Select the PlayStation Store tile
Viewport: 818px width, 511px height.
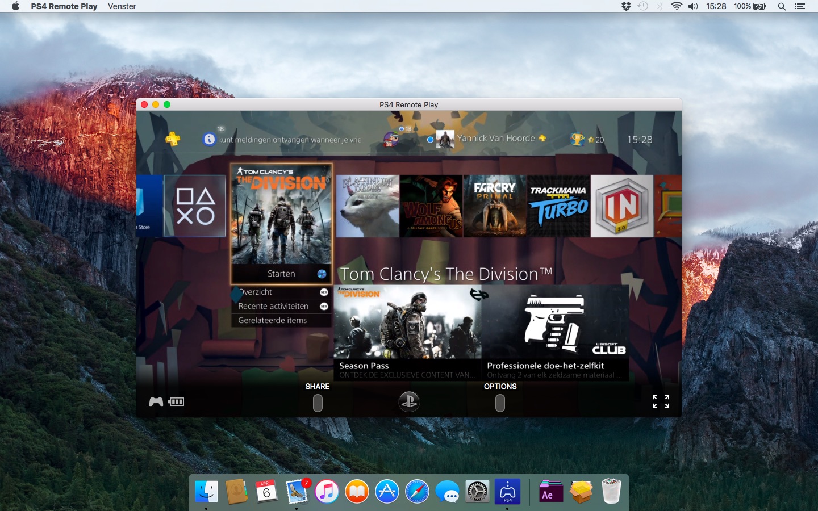(150, 206)
